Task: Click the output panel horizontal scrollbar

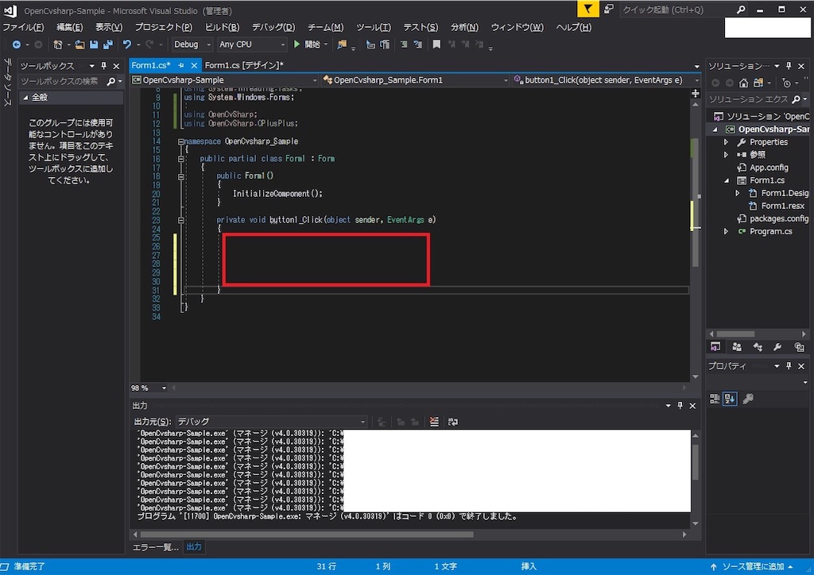Action: tap(308, 534)
